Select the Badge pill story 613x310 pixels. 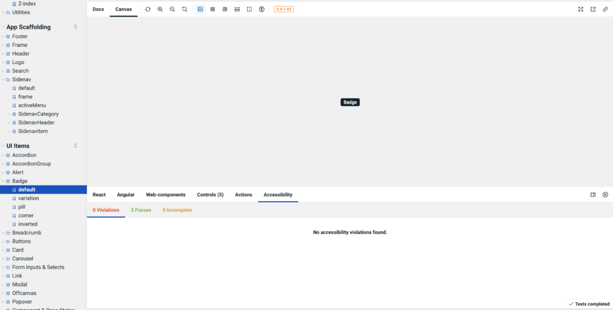tap(22, 206)
